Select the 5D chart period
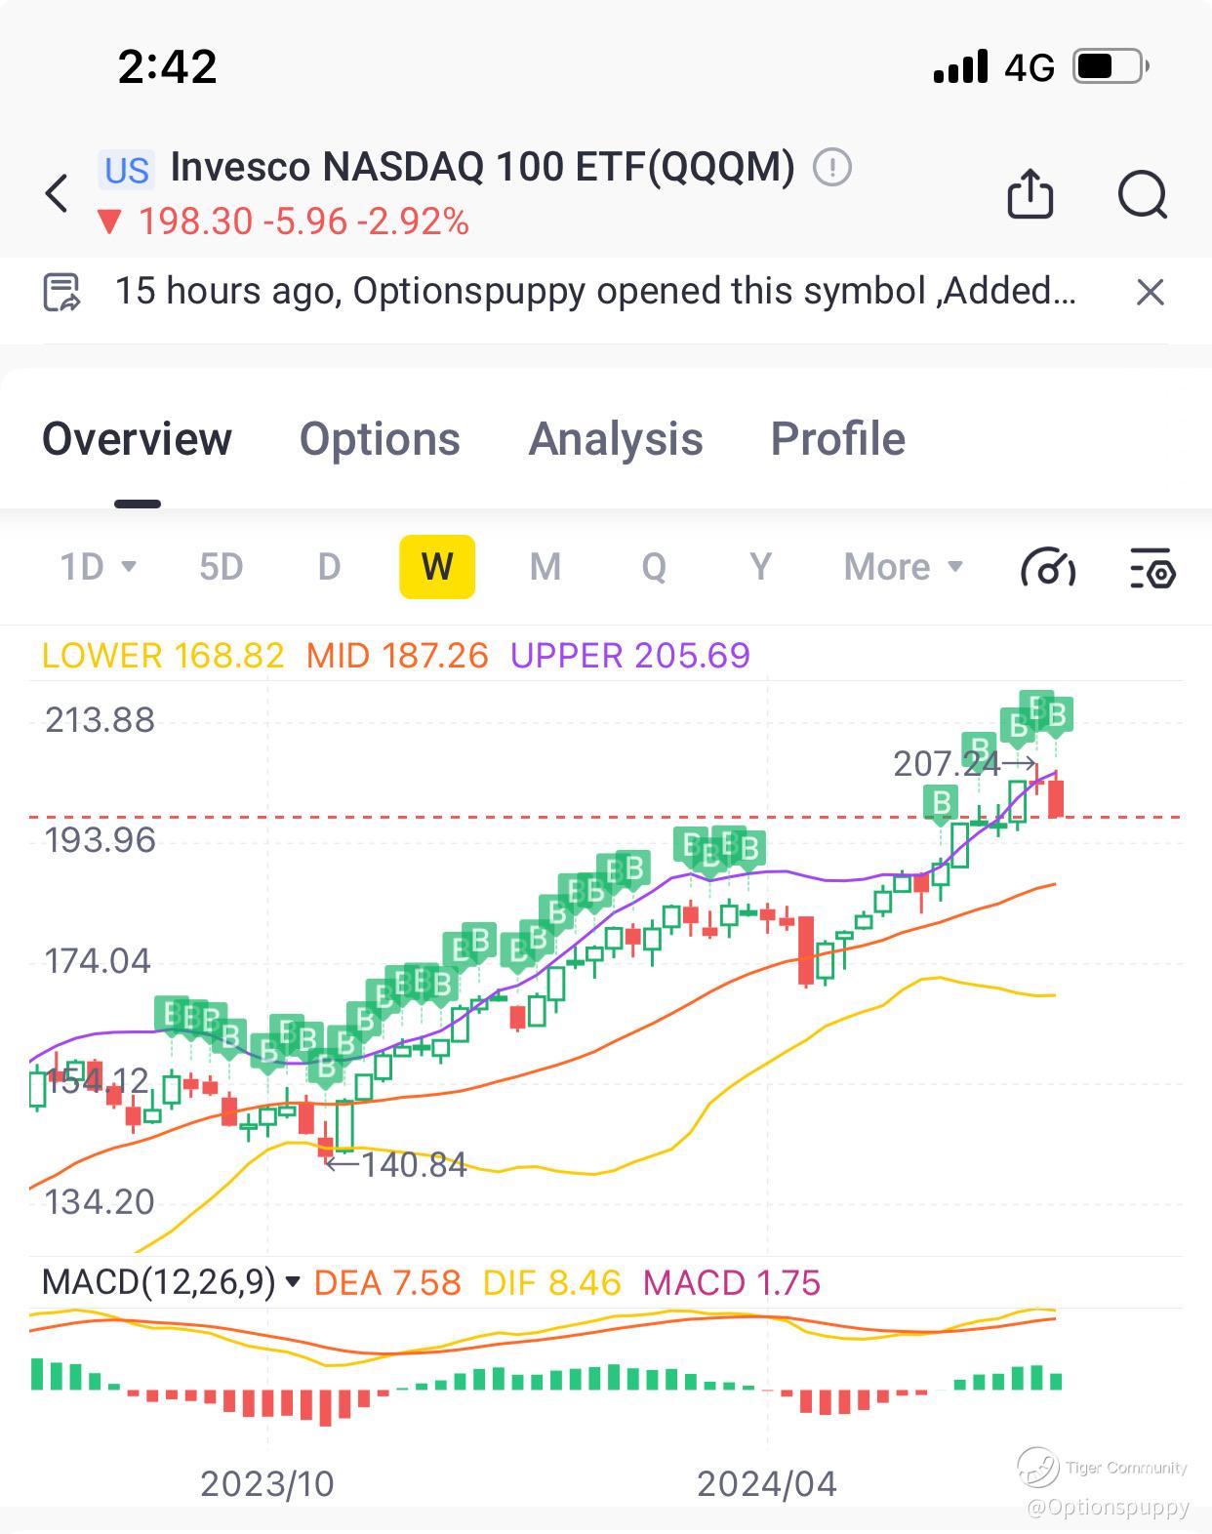 click(221, 567)
